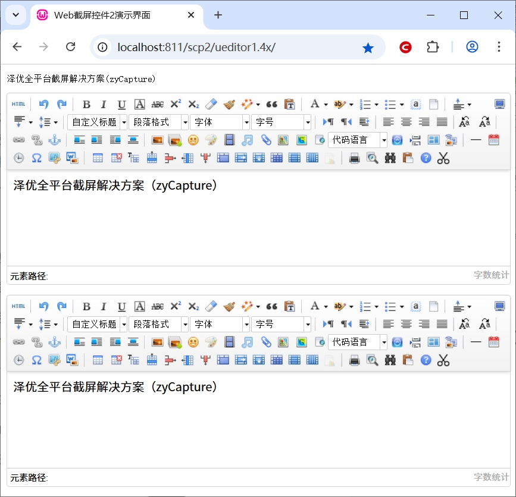Image resolution: width=516 pixels, height=497 pixels.
Task: Go fullscreen in top editor
Action: [x=499, y=104]
